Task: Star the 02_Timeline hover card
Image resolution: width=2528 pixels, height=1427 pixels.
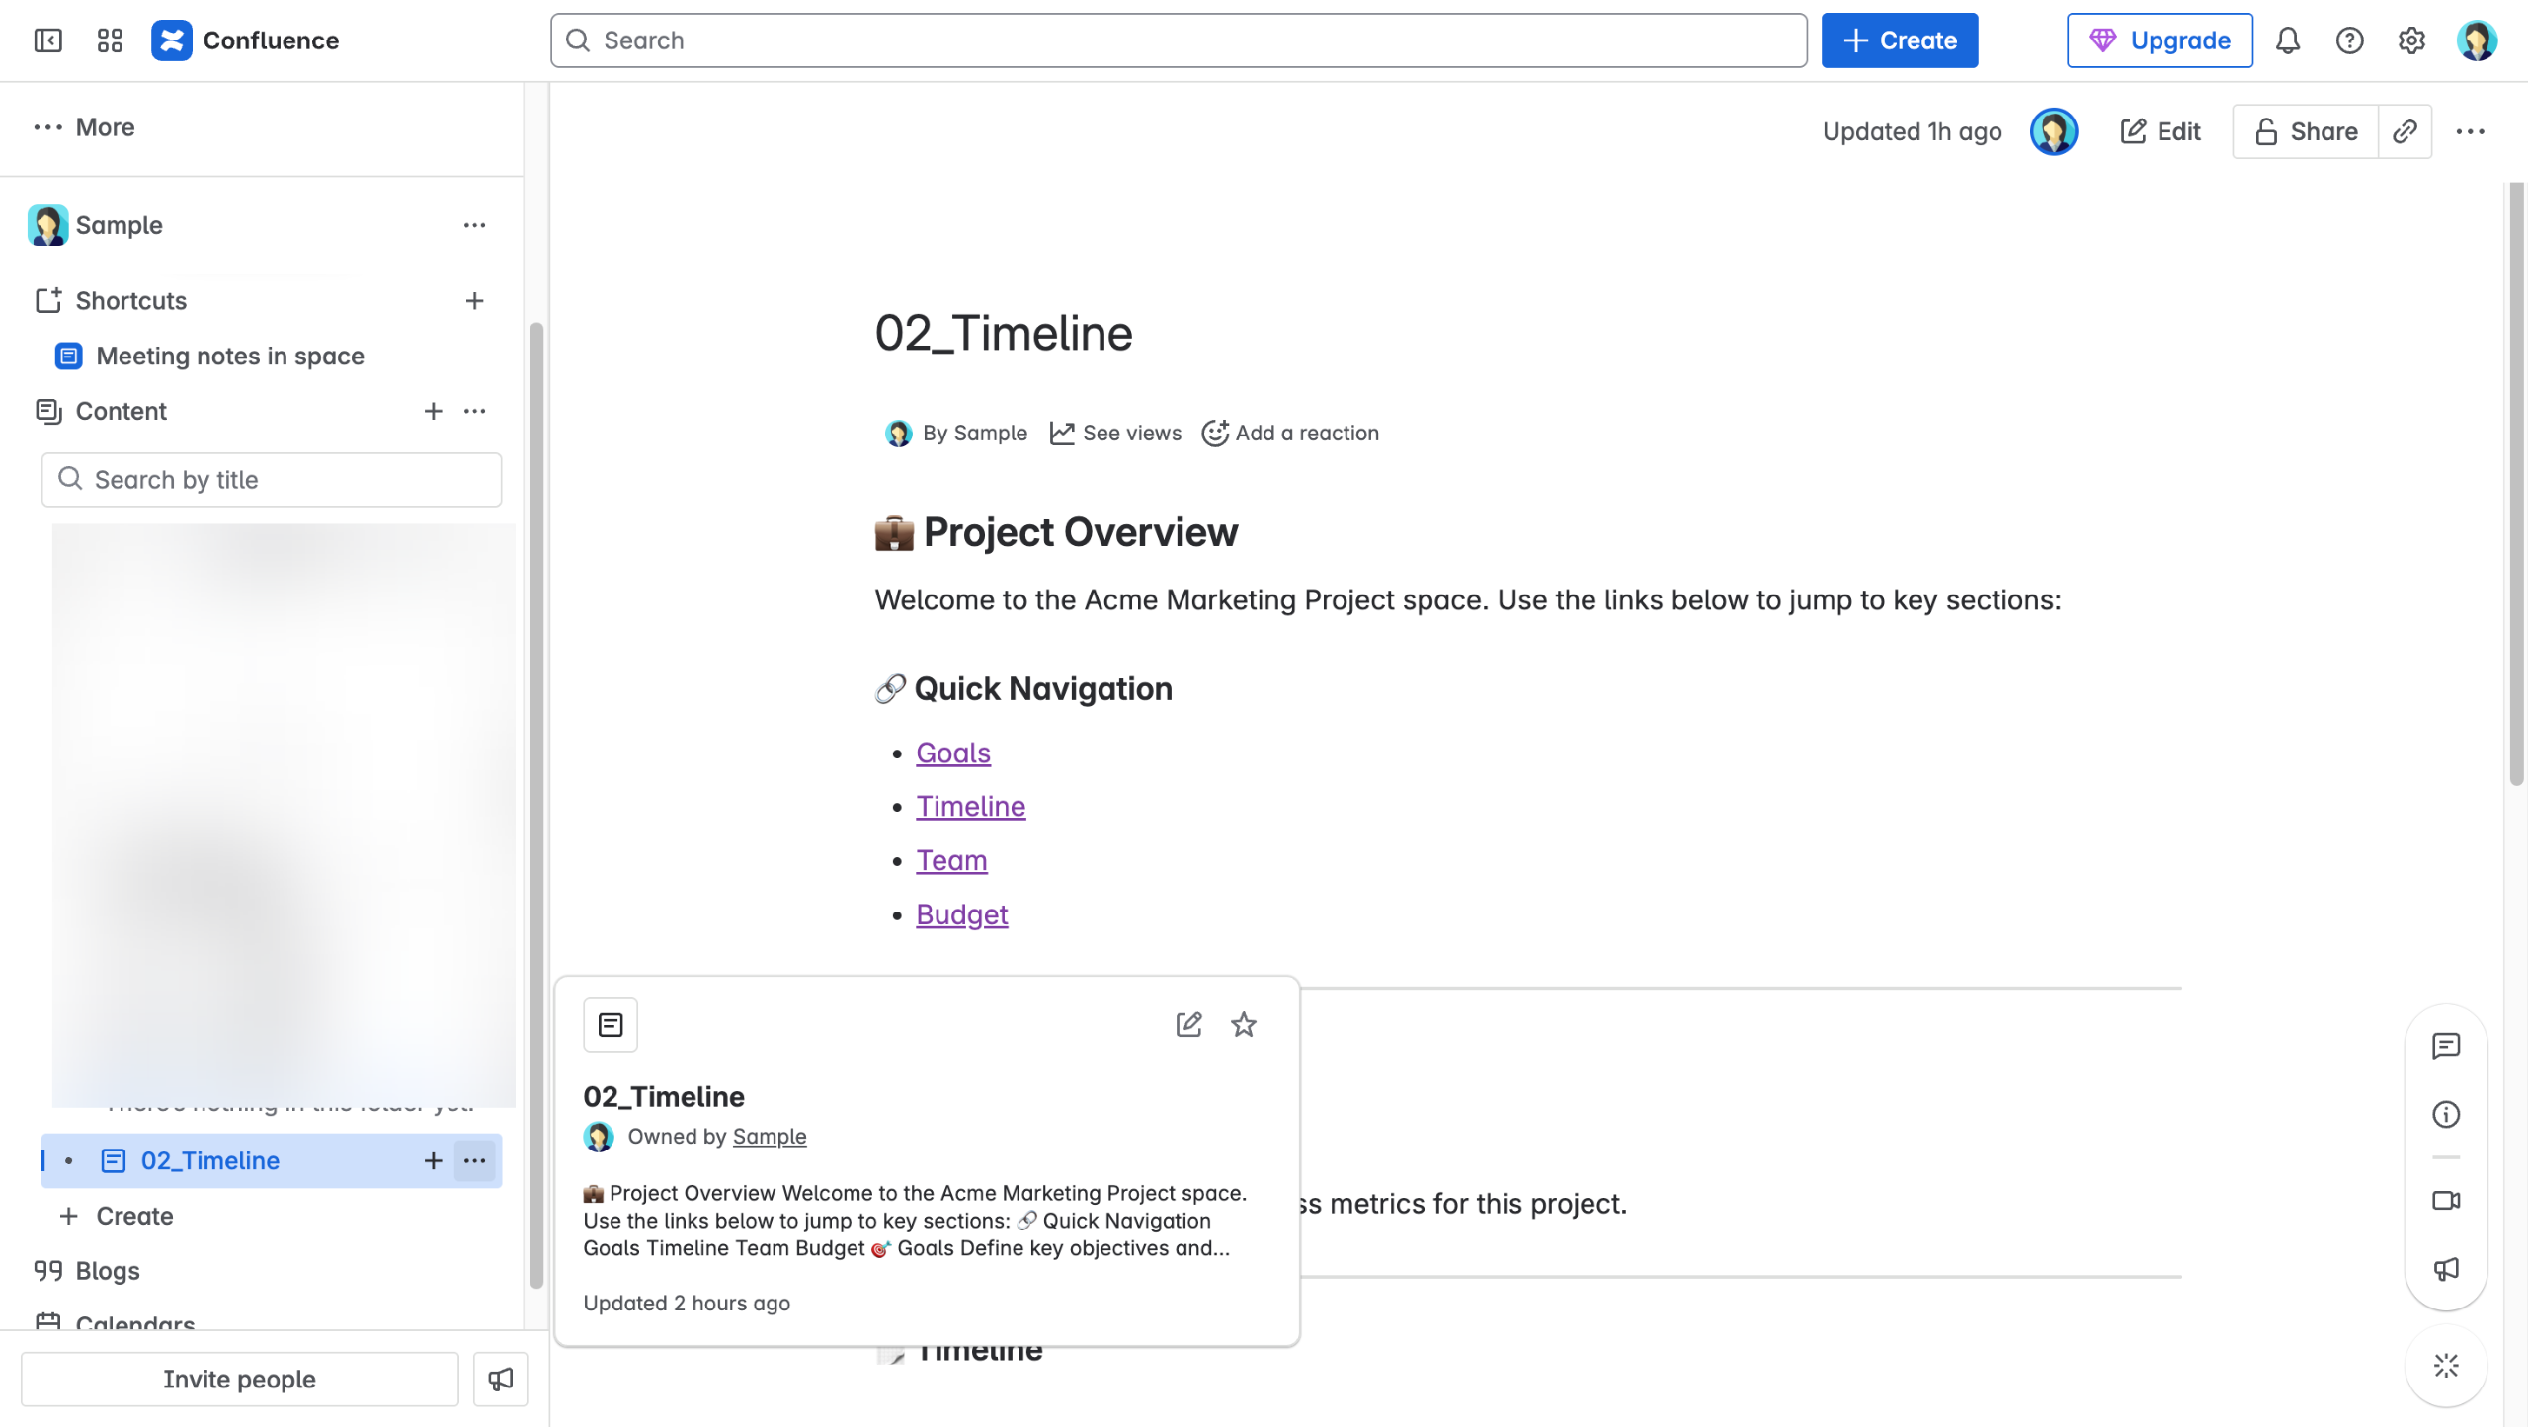Action: click(x=1243, y=1024)
